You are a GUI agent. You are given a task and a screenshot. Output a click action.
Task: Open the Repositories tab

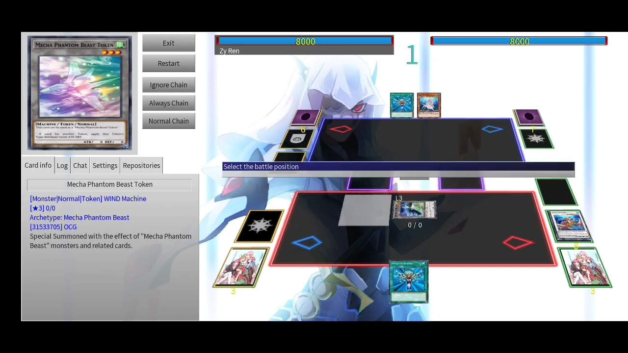(x=141, y=165)
